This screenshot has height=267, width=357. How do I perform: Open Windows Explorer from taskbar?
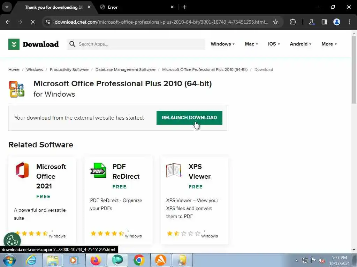[x=53, y=260]
